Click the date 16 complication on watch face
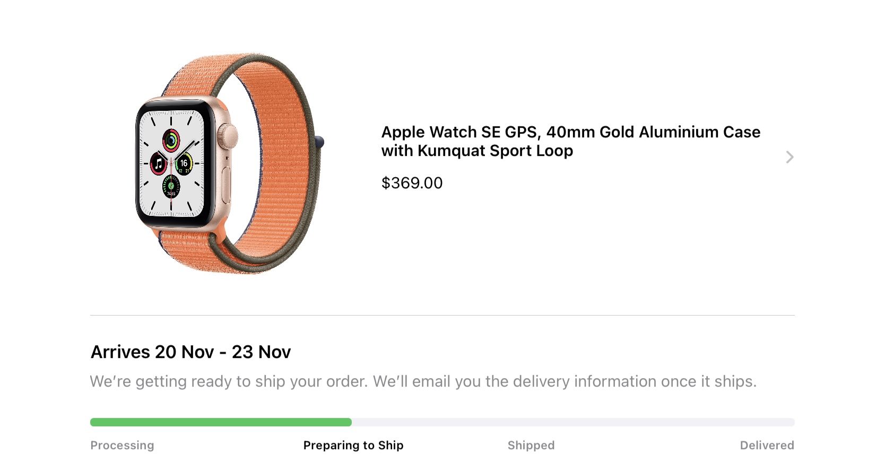Viewport: 885px width, 472px height. tap(184, 163)
